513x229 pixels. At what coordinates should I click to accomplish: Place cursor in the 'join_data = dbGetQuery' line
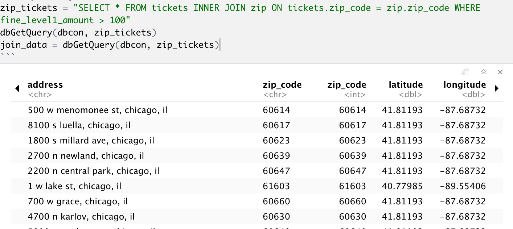pos(110,45)
